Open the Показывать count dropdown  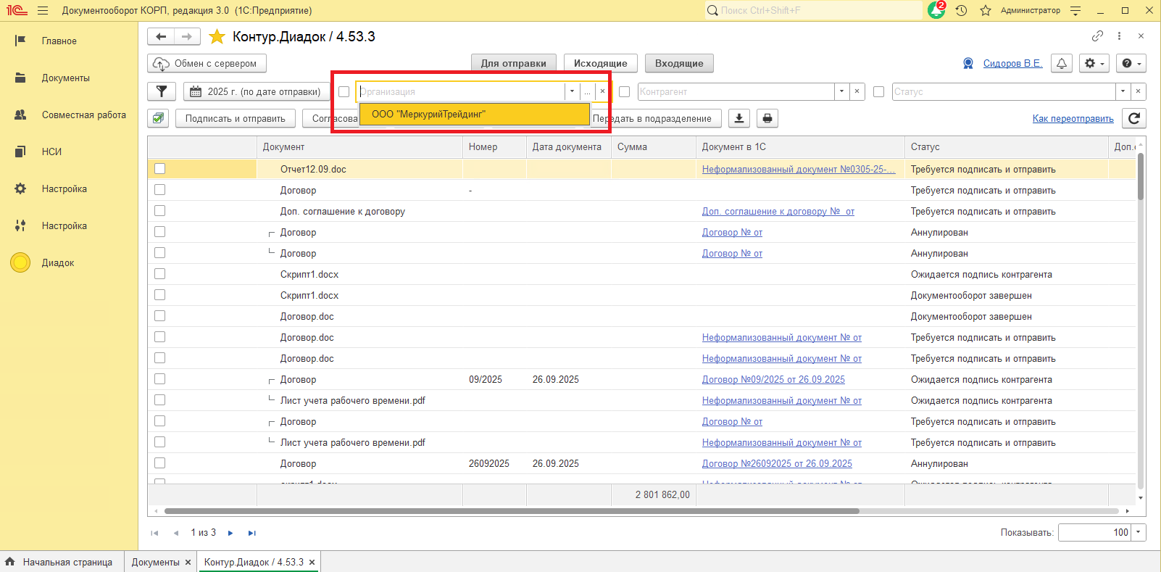(x=1139, y=532)
